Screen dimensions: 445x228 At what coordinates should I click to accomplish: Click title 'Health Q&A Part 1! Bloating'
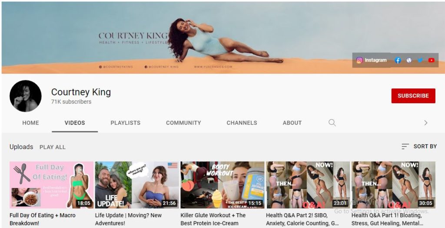[x=387, y=219]
